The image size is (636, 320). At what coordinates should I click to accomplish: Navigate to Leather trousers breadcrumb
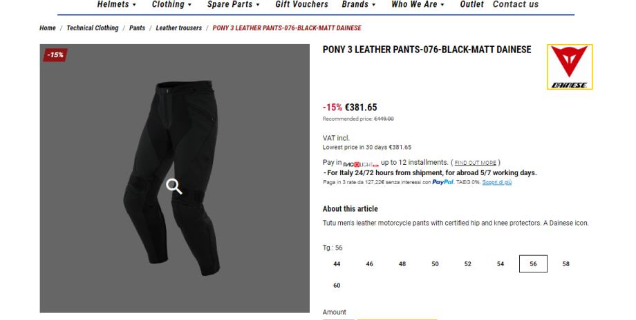[178, 28]
